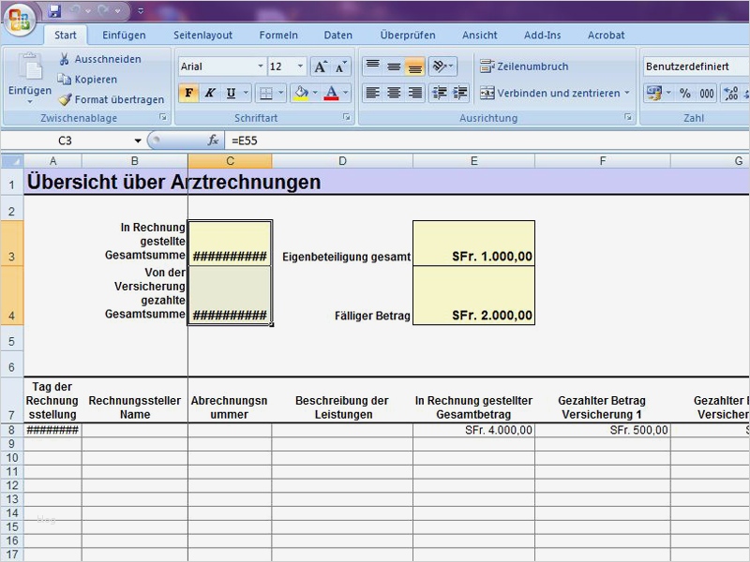Toggle italic using the K button
The width and height of the screenshot is (750, 562).
coord(208,92)
